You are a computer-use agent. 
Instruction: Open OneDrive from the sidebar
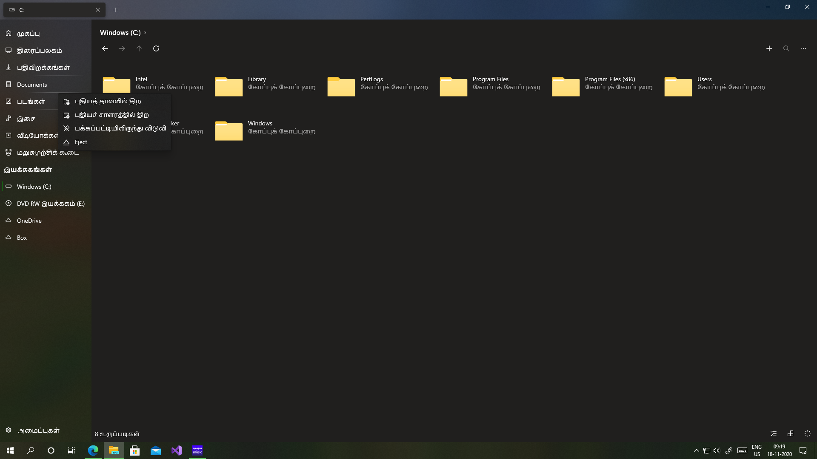click(x=29, y=220)
